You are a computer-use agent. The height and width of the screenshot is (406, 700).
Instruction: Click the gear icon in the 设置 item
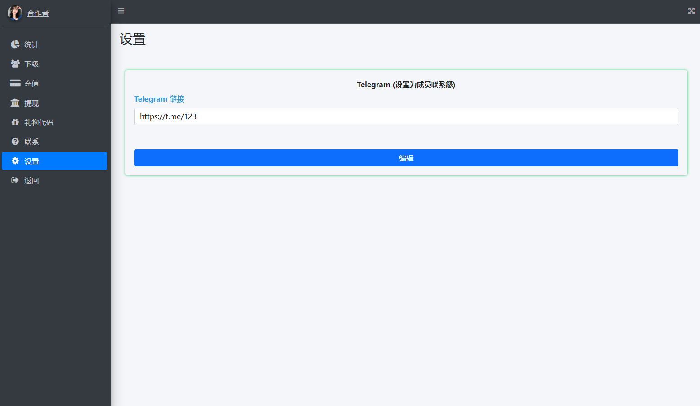(x=15, y=161)
